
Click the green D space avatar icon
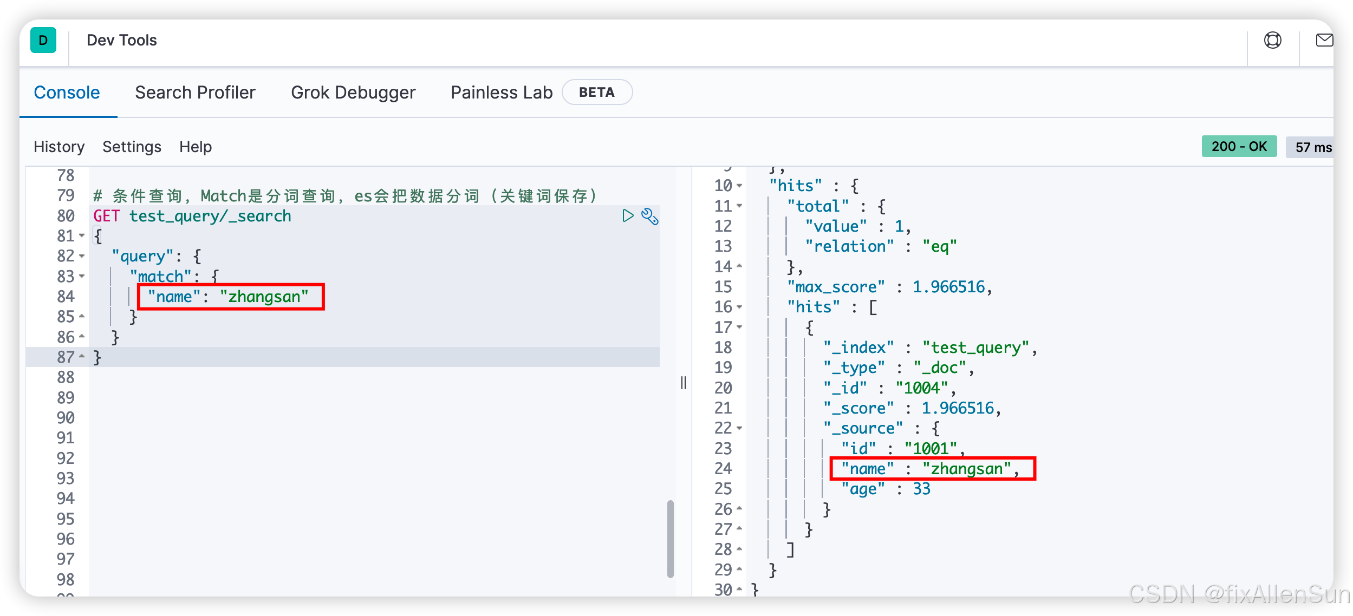point(43,40)
